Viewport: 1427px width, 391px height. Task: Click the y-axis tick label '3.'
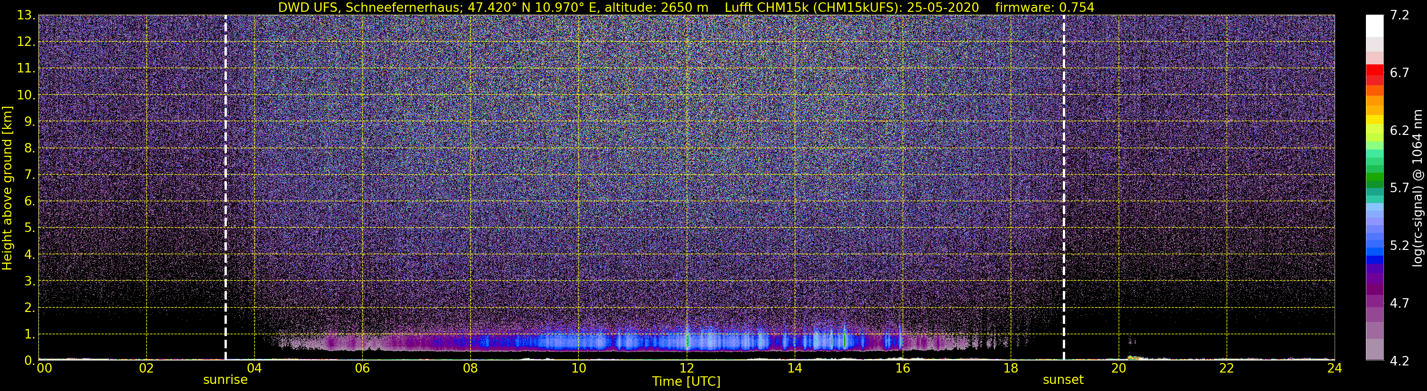point(29,281)
